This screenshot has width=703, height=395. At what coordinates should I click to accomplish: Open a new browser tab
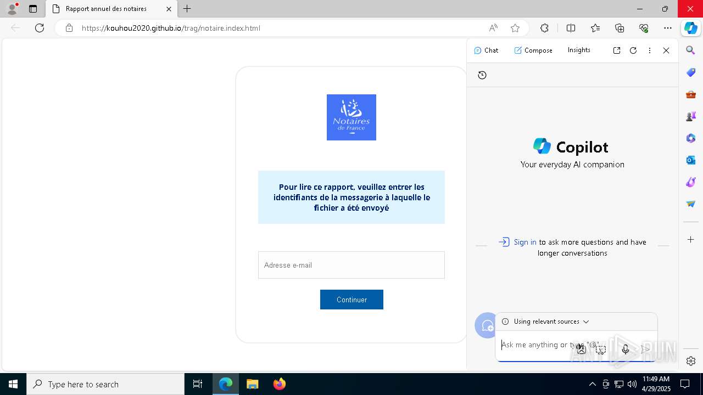(x=187, y=9)
